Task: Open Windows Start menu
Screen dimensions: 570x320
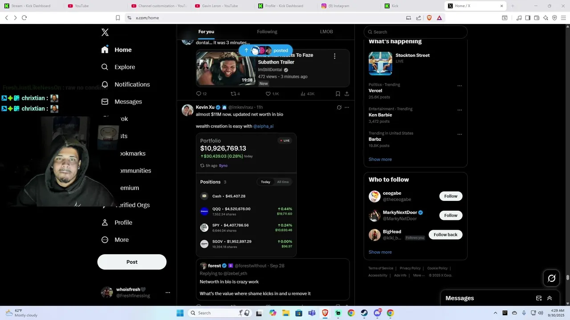Action: coord(180,313)
